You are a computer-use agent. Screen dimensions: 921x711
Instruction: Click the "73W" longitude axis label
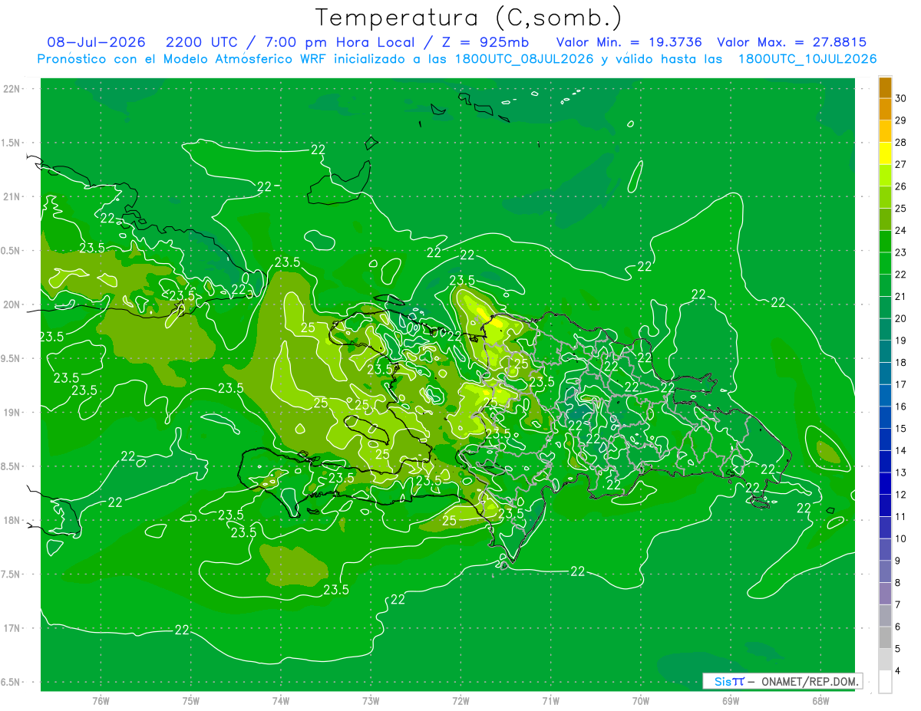coord(371,700)
